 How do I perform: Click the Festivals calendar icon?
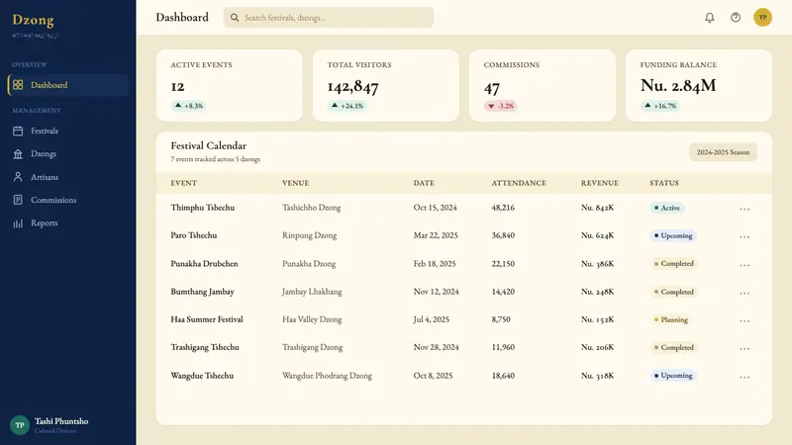click(x=18, y=131)
